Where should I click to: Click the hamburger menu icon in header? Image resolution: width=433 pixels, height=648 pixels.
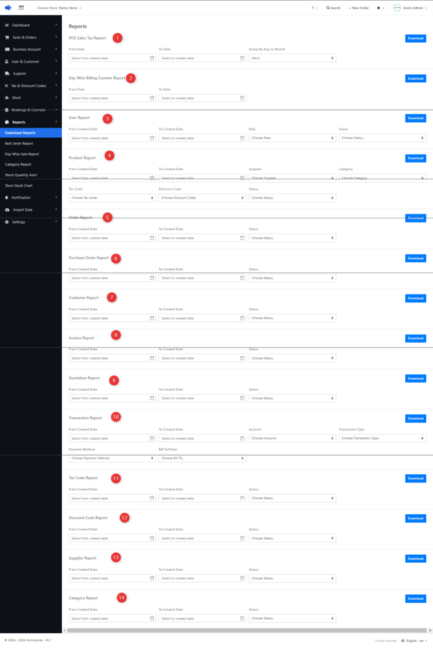[x=21, y=8]
